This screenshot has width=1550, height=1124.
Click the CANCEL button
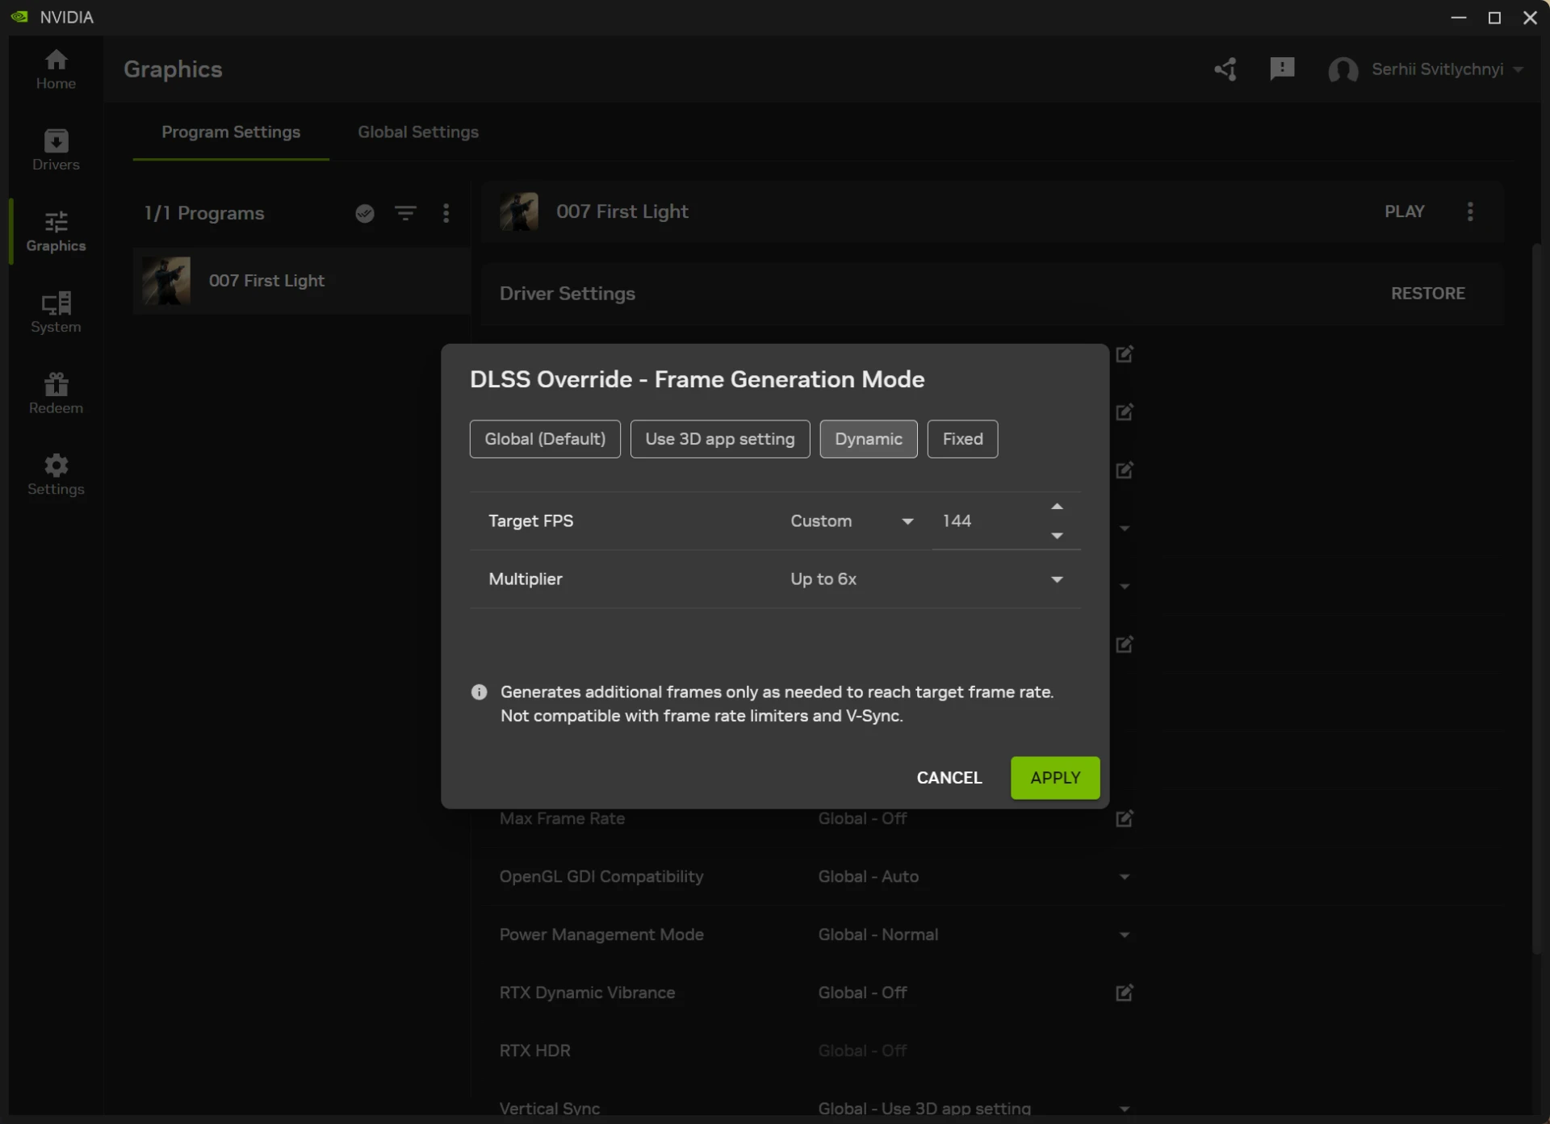[x=949, y=778]
